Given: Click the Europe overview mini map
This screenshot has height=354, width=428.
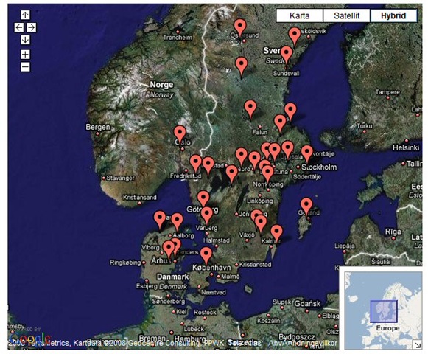Looking at the screenshot, I should [x=384, y=310].
